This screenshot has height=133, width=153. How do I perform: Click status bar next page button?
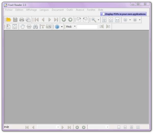(63, 127)
